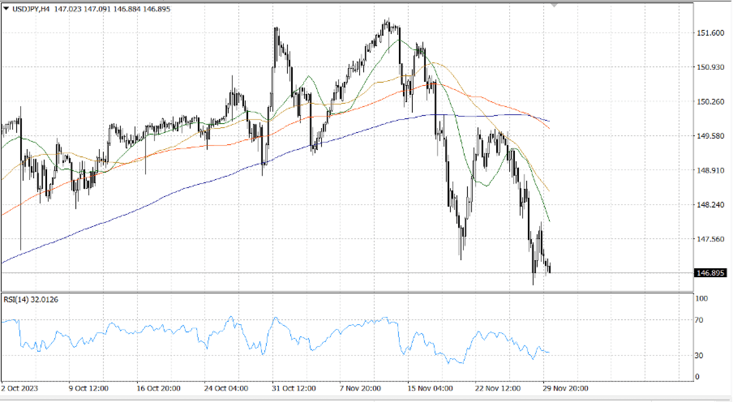Click the RSI 30 level scale label
Screen dimensions: 733x402
[x=699, y=355]
